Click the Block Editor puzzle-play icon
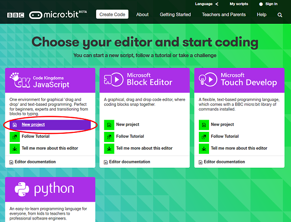This screenshot has height=222, width=291. pyautogui.click(x=113, y=79)
